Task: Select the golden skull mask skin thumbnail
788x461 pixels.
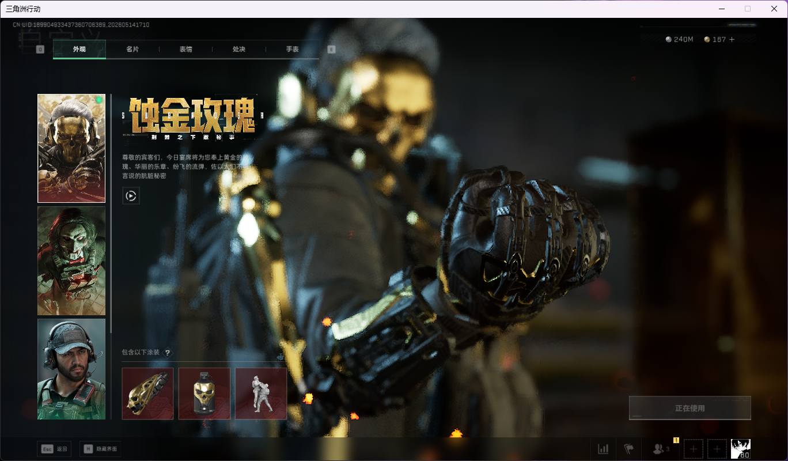Action: click(x=71, y=148)
